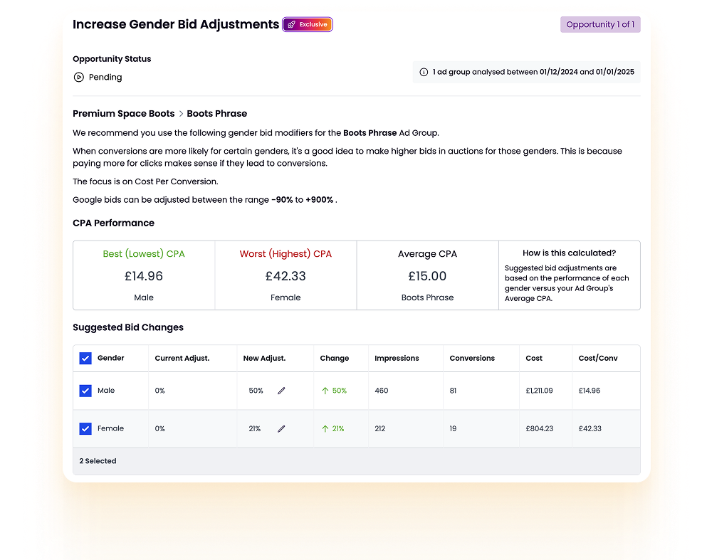Click the Pending status play icon

point(79,77)
